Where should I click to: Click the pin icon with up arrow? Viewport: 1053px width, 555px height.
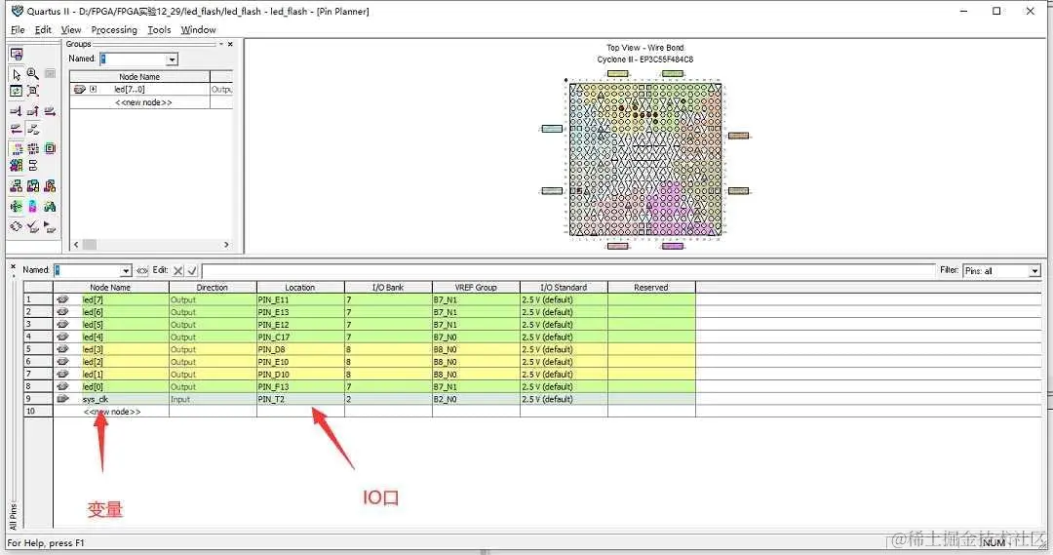pyautogui.click(x=33, y=111)
